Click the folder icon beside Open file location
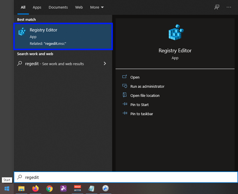238x194 pixels. pyautogui.click(x=124, y=95)
